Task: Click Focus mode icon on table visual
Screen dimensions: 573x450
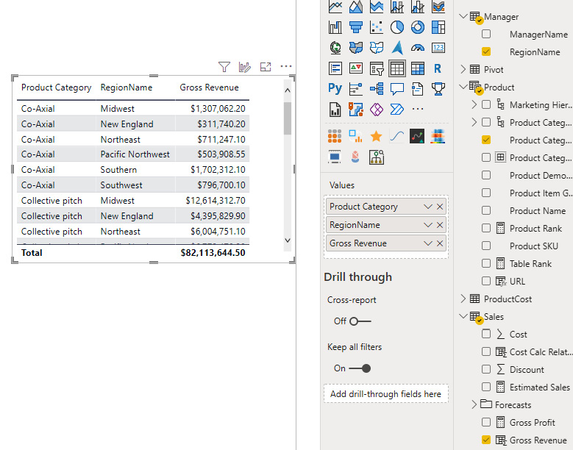Action: click(266, 67)
